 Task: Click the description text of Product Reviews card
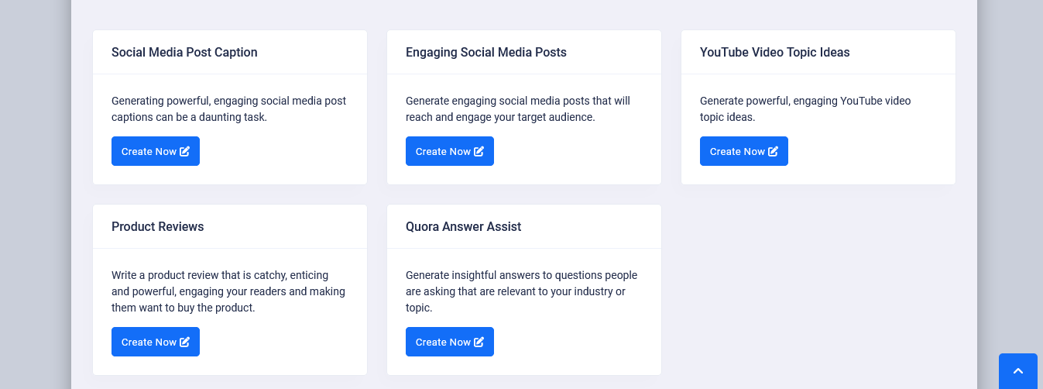click(x=228, y=291)
